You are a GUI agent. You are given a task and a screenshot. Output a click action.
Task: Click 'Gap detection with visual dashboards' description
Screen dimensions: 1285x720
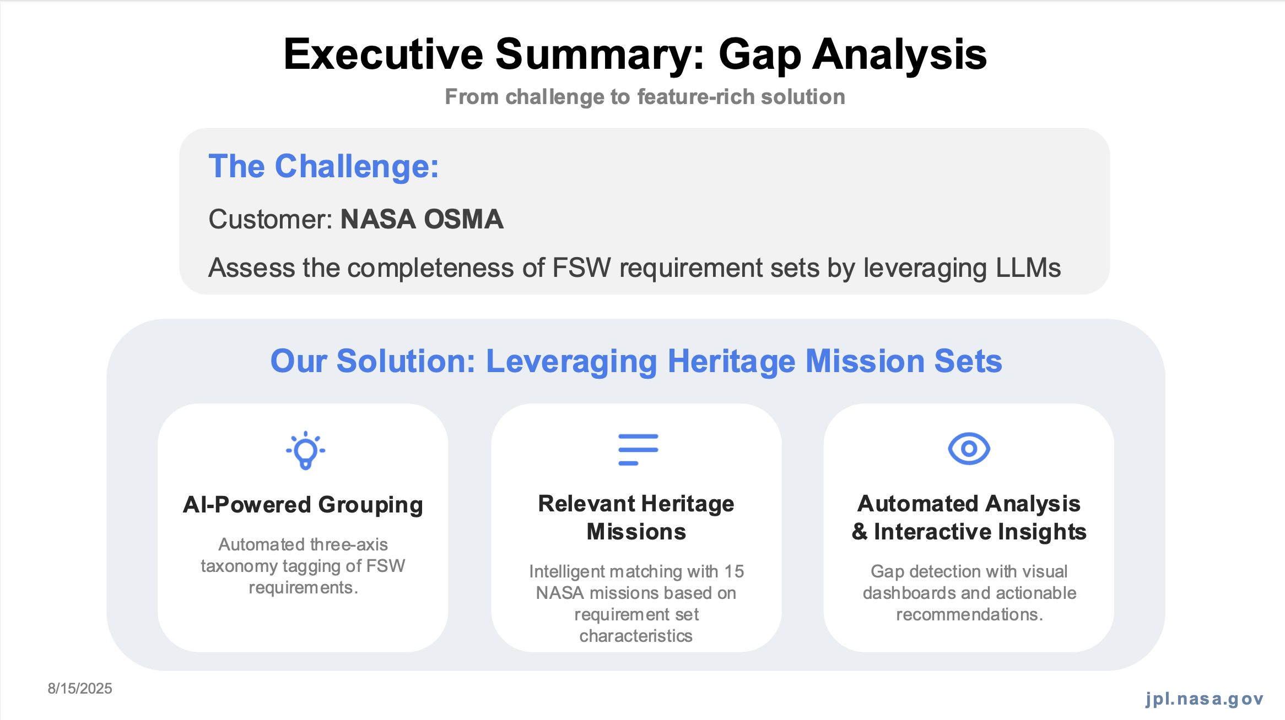[969, 593]
